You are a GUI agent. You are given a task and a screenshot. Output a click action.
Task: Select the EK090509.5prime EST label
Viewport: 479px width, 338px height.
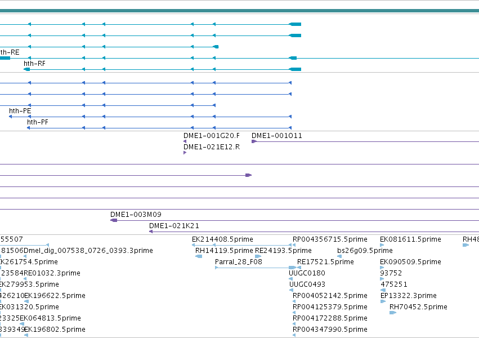pos(410,262)
